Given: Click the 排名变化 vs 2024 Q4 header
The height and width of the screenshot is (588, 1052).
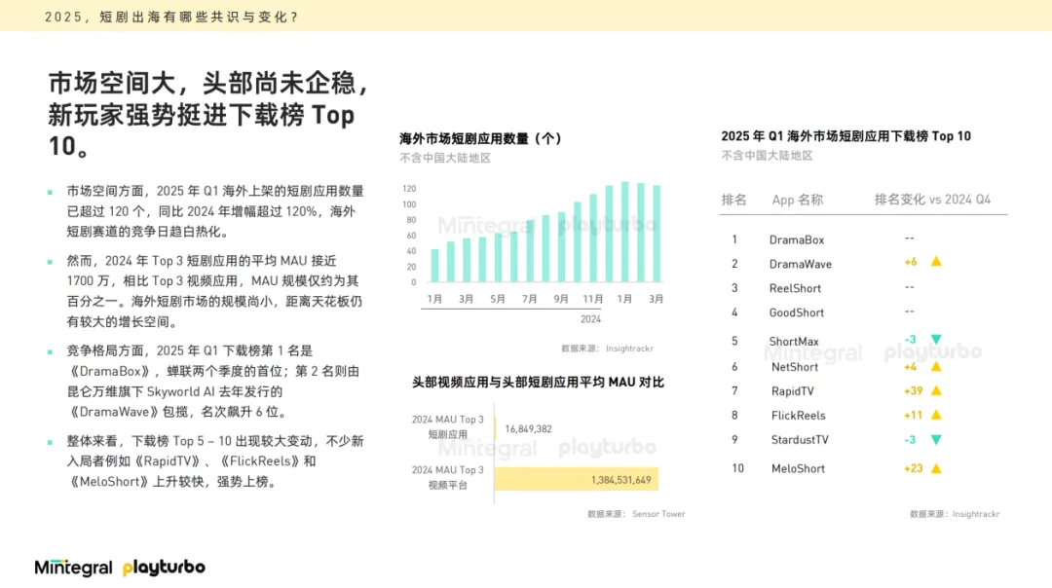Looking at the screenshot, I should point(932,200).
